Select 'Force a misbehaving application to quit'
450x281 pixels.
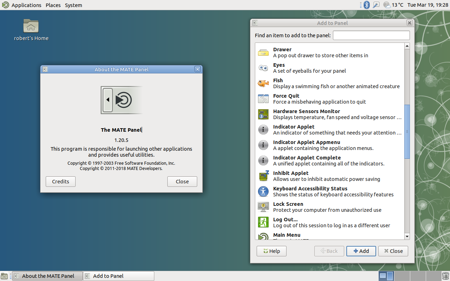click(x=320, y=102)
